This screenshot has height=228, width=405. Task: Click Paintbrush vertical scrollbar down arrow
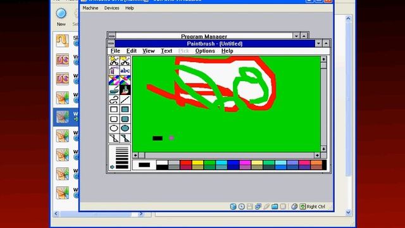coord(323,149)
